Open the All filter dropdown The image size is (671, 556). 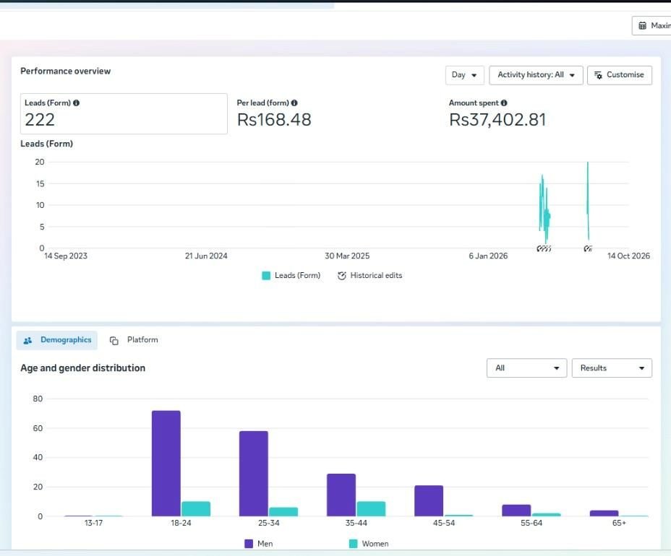(x=526, y=368)
